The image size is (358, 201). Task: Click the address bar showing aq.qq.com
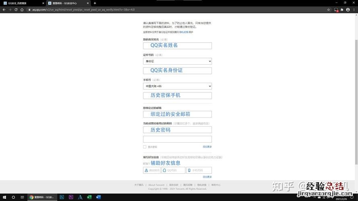(x=176, y=10)
